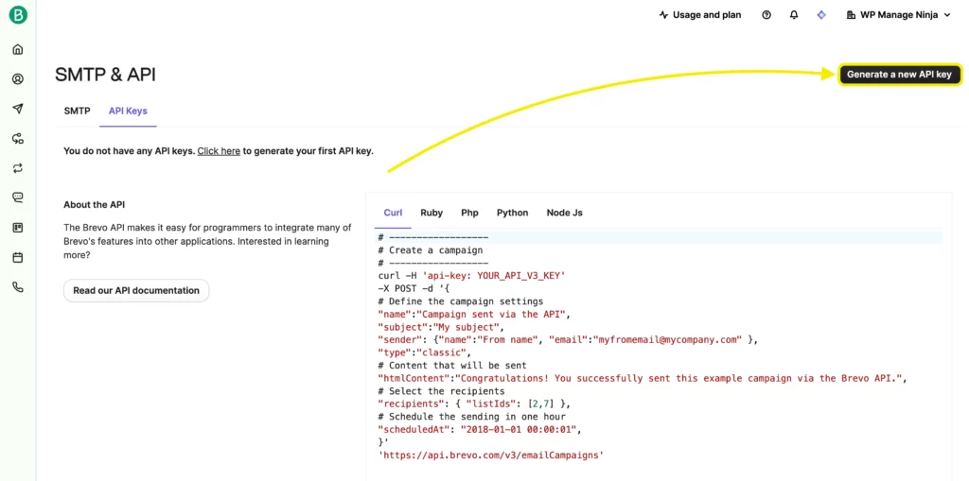The image size is (969, 481).
Task: Select the API Keys tab
Action: [128, 112]
